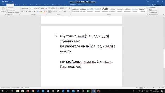Switch to Web Layout view in the status bar
The width and height of the screenshot is (165, 93).
point(145,88)
